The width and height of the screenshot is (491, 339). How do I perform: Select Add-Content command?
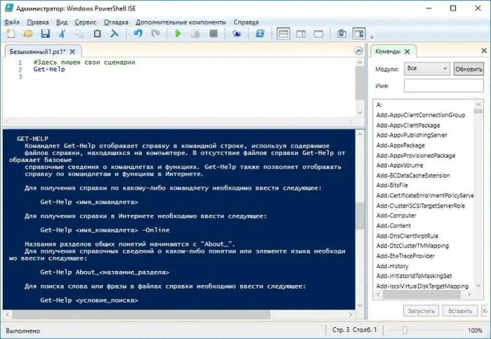[x=394, y=226]
